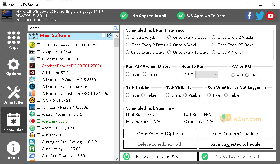Click the Main Software puzzle icon
This screenshot has width=280, height=164.
click(x=33, y=36)
